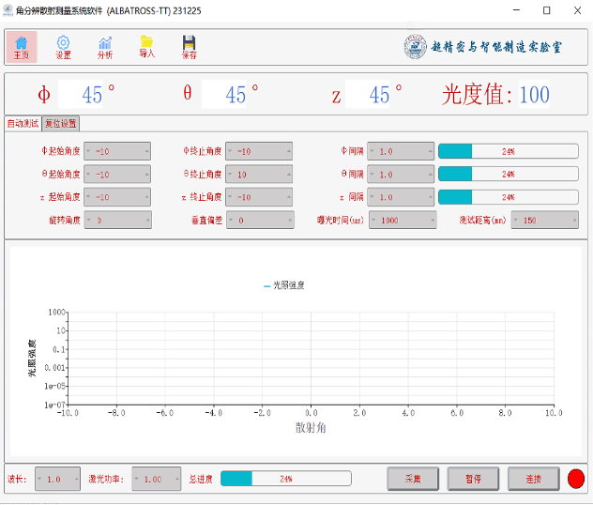Screen dimensions: 593x505
Task: Open the Φ起始角度 combo box
Action: click(117, 151)
